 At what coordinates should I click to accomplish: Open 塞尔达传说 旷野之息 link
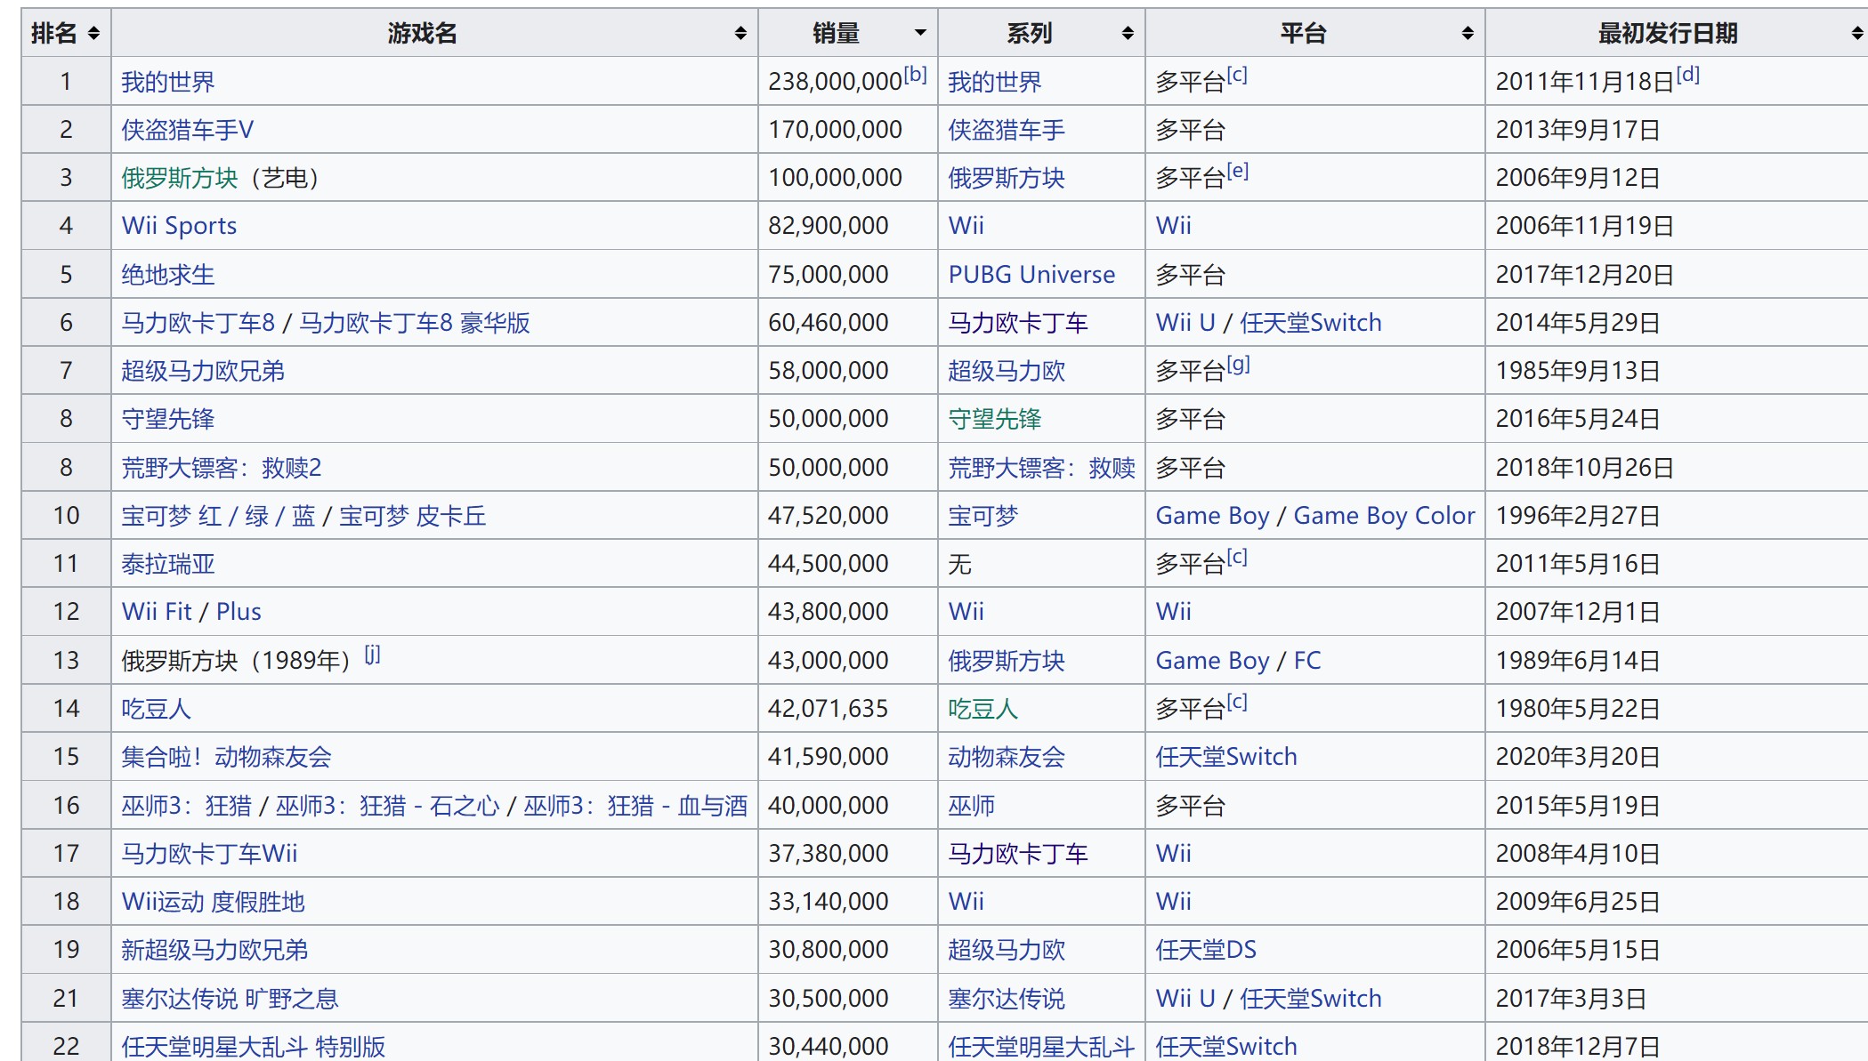tap(230, 999)
